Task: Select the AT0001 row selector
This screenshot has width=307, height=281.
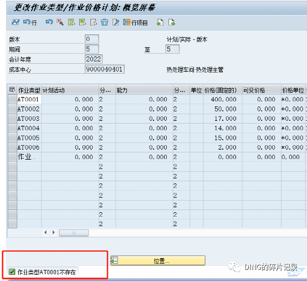Action: coord(13,99)
